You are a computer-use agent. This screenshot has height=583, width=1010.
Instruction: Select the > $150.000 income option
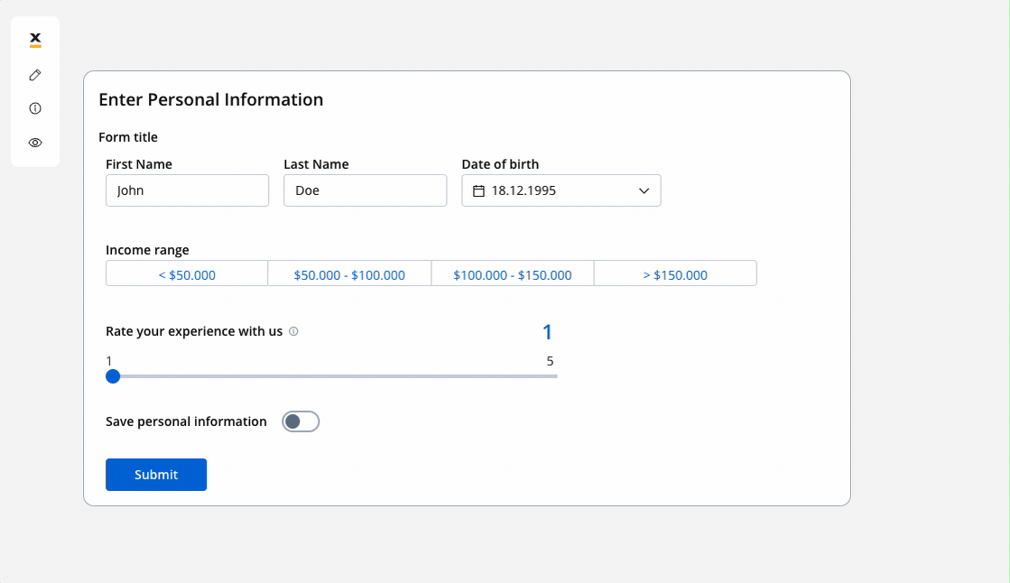(675, 273)
